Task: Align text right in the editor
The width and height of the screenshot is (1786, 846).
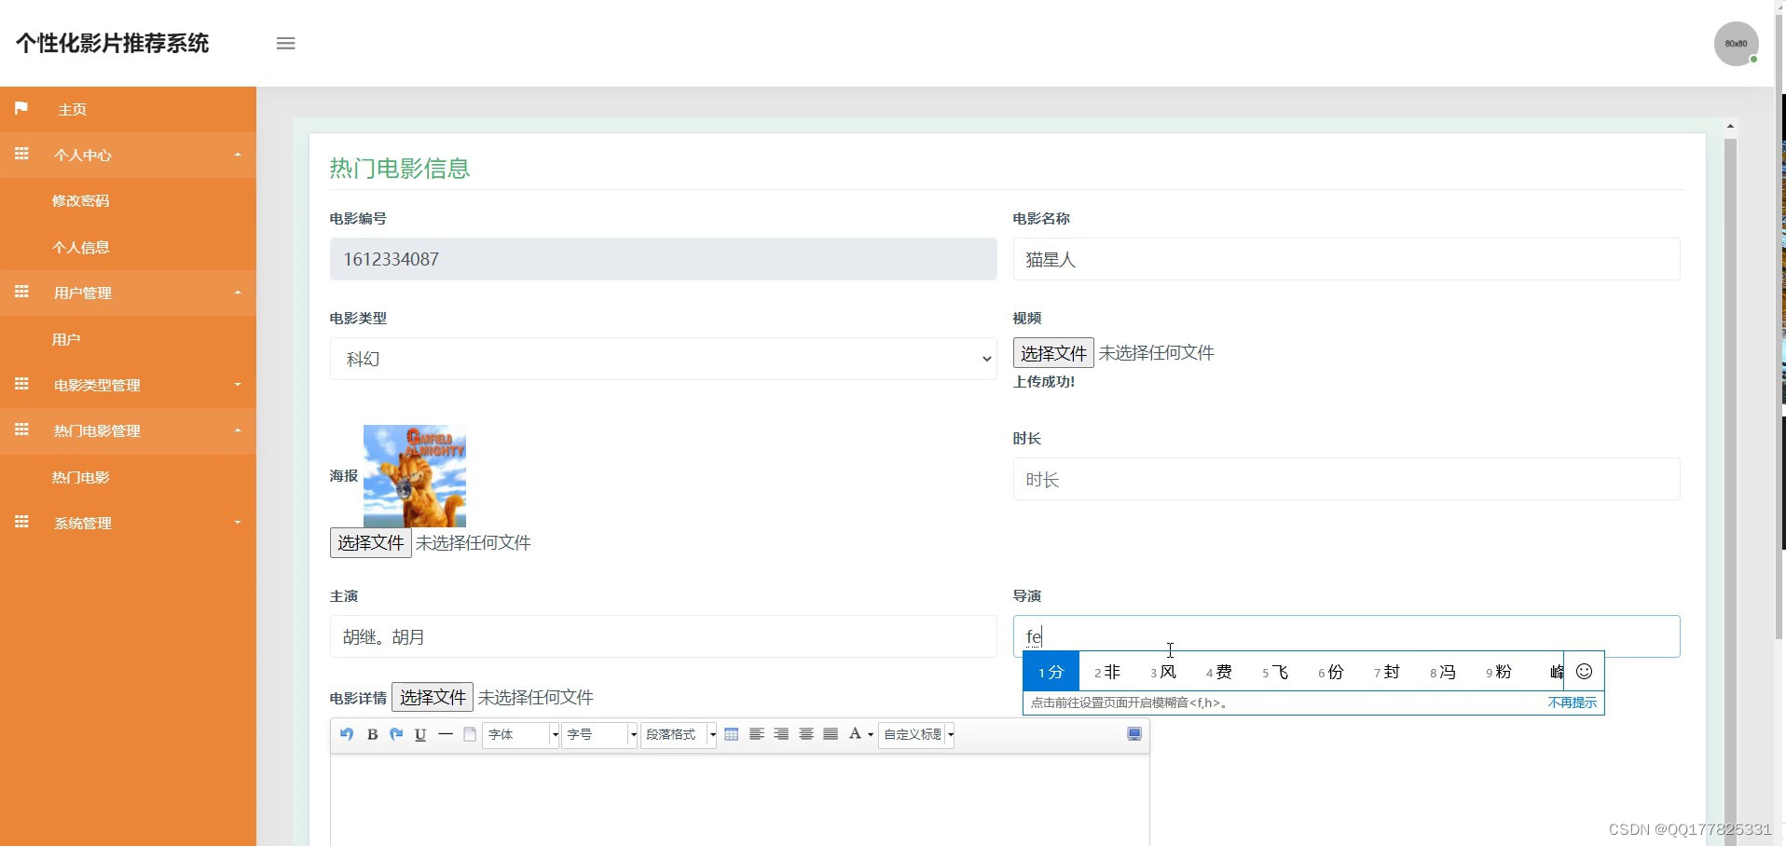Action: [x=781, y=734]
